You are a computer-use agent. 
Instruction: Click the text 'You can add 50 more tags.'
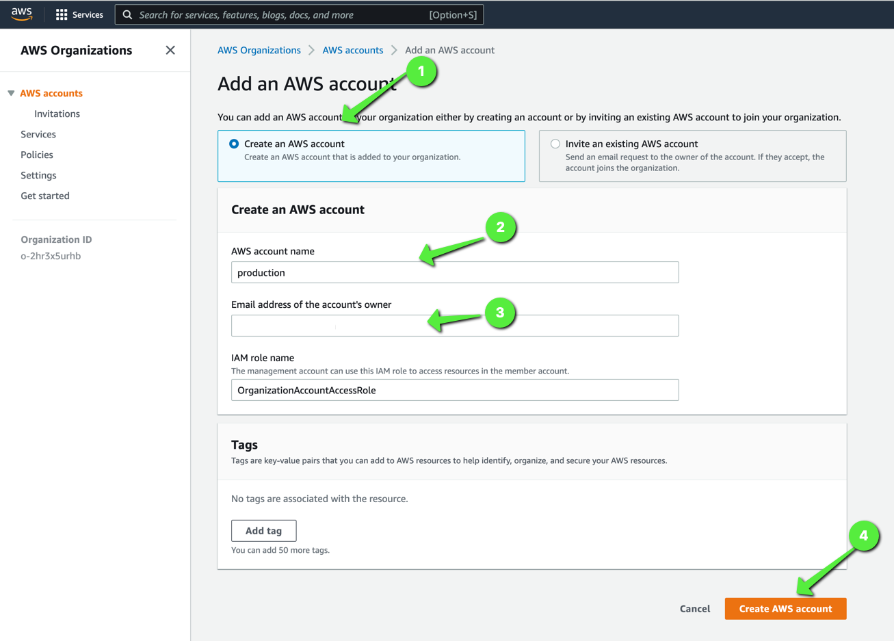coord(280,550)
